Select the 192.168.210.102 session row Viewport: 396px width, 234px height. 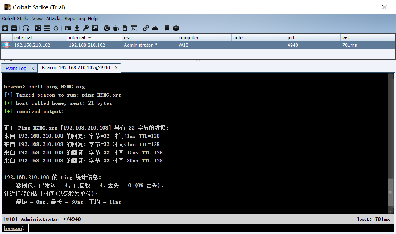[150, 45]
